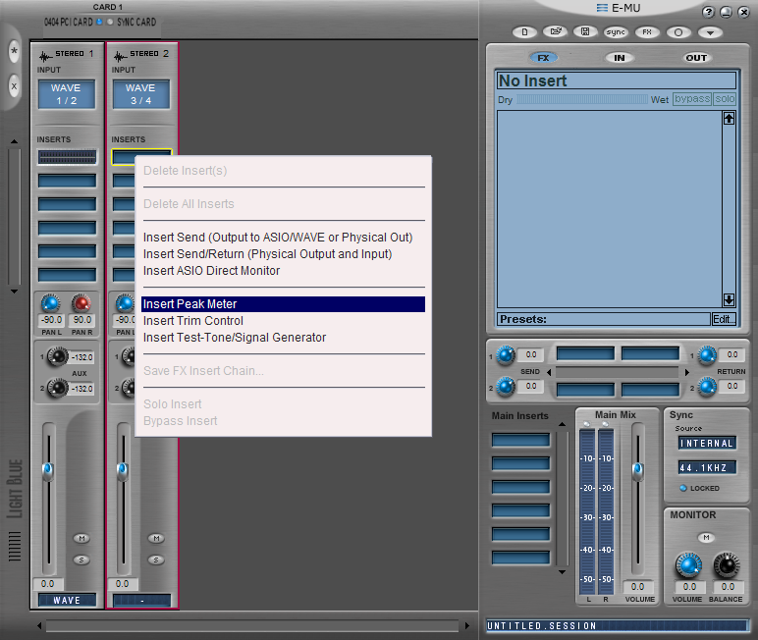Click the UNTITLED.SESSION name field
This screenshot has width=758, height=640.
click(618, 625)
